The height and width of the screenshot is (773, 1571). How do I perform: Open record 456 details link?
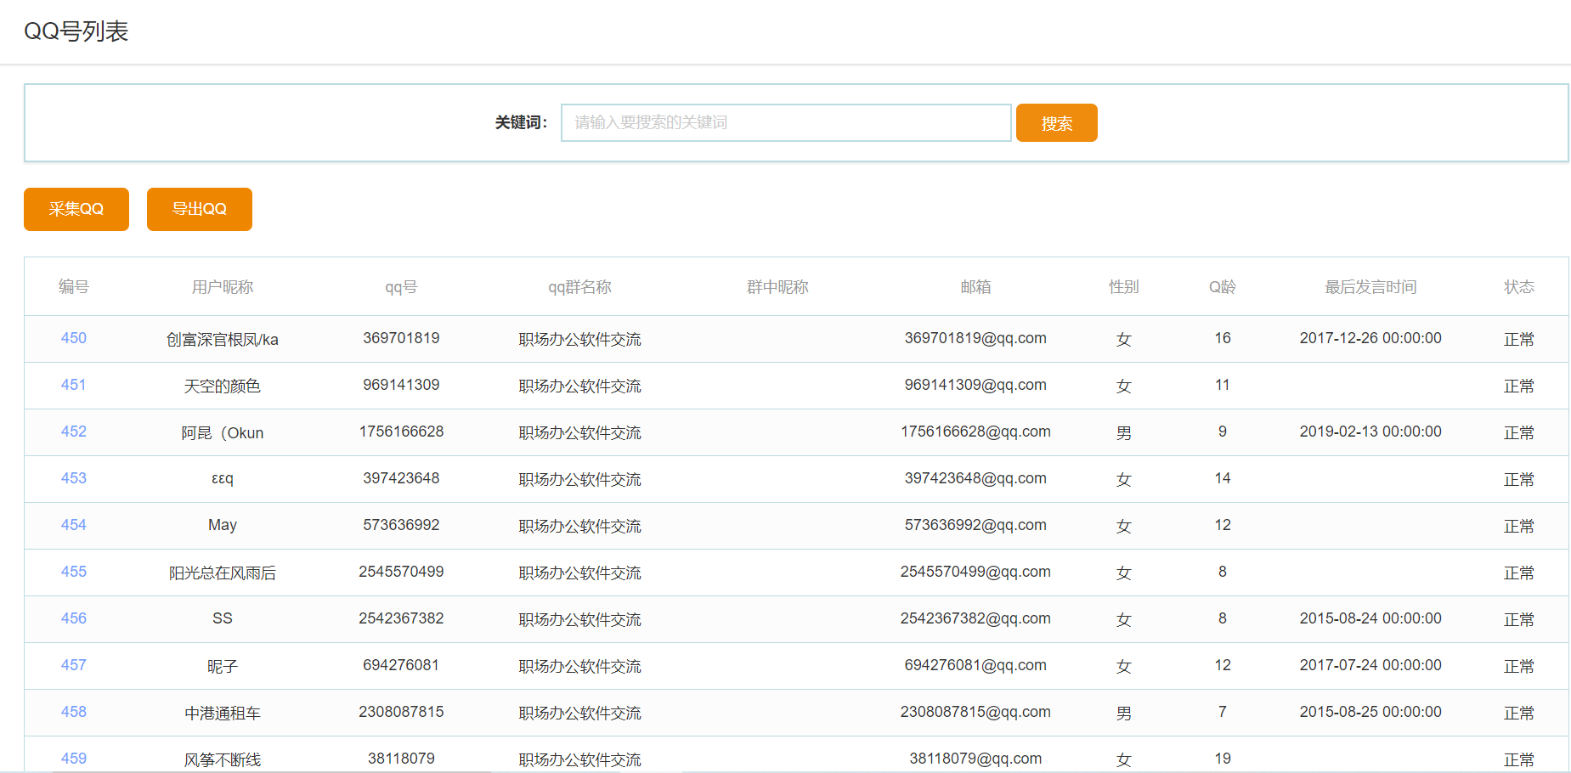[73, 618]
